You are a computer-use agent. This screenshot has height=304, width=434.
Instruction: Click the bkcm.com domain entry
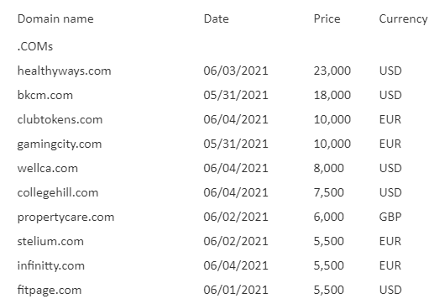coord(45,95)
